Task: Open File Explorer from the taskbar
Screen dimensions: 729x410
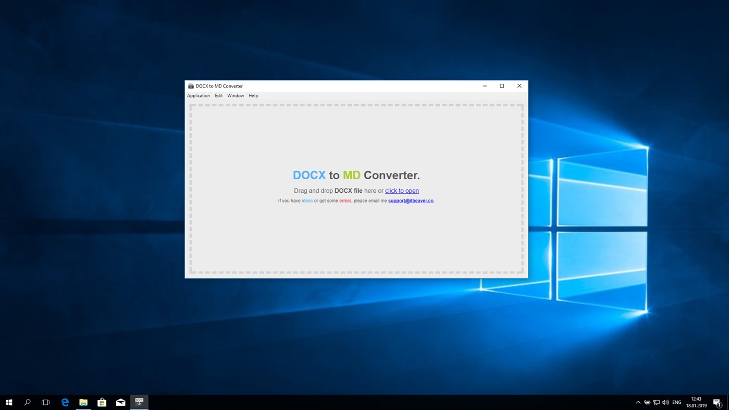Action: 83,402
